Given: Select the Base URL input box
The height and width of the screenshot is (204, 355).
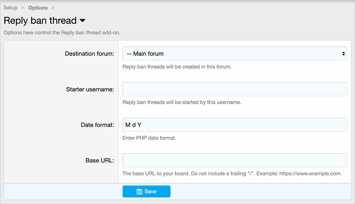Looking at the screenshot, I should tap(234, 160).
